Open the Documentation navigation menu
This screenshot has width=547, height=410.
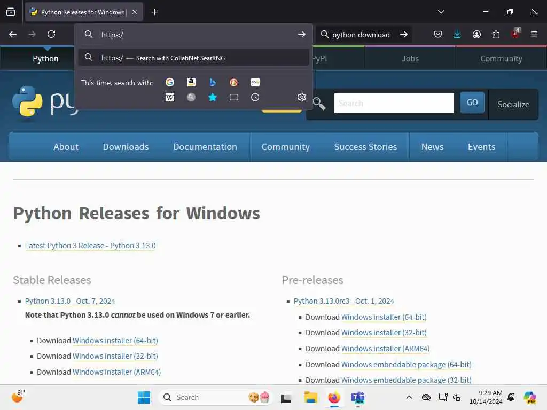pos(205,147)
